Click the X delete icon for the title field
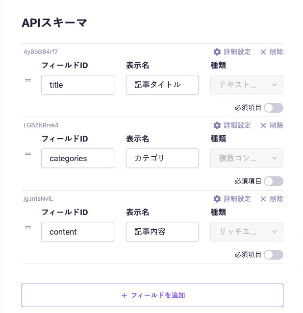The image size is (303, 313). coord(263,52)
